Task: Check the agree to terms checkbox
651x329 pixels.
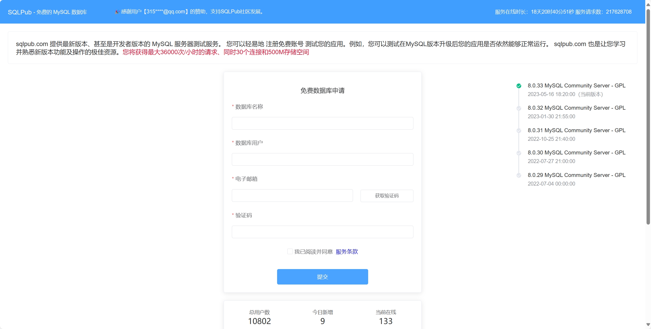Action: [x=290, y=252]
